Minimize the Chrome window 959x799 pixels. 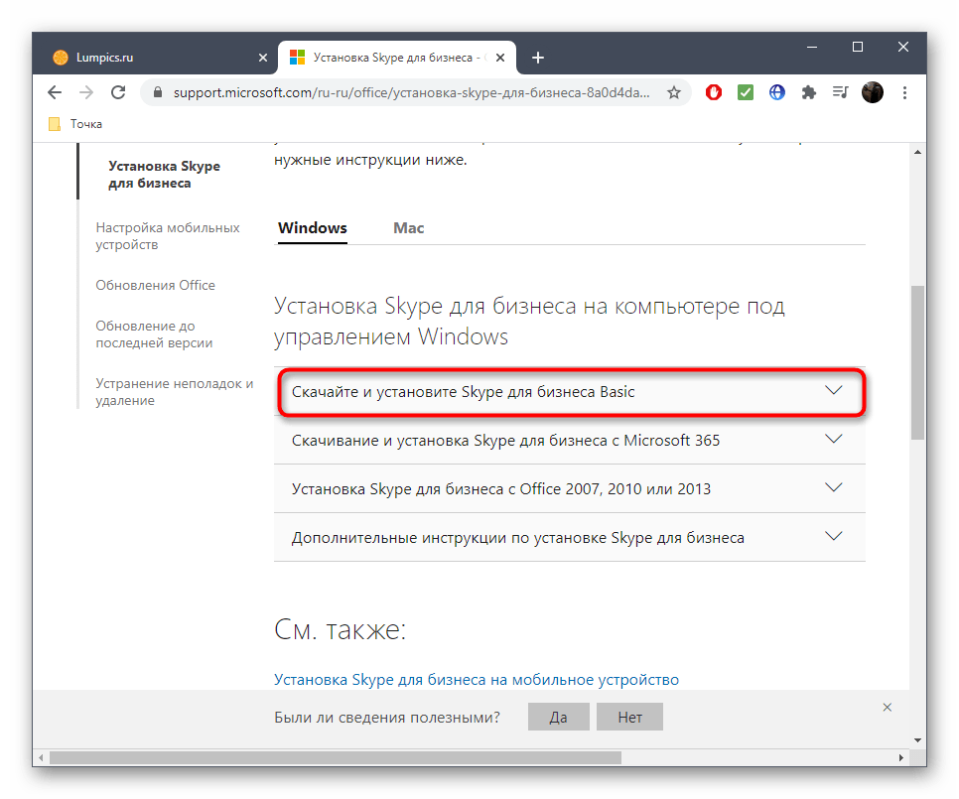[x=812, y=47]
